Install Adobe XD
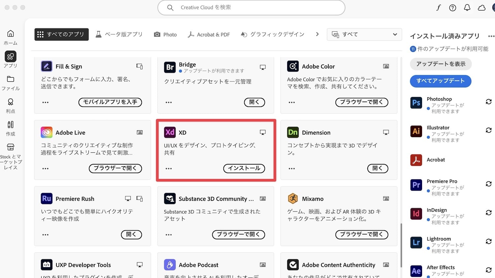Viewport: 495px width, 278px height. [244, 169]
